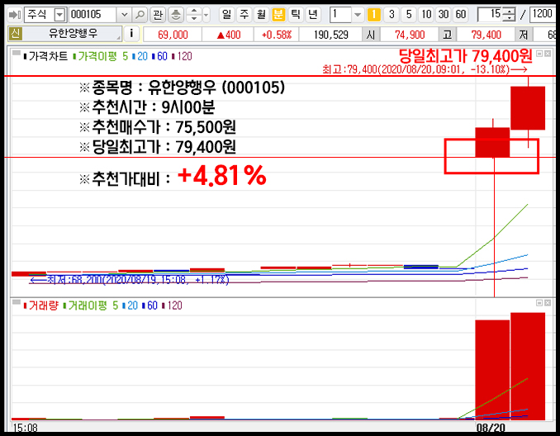
Task: Click the 20 price moving average legend
Action: pos(140,56)
